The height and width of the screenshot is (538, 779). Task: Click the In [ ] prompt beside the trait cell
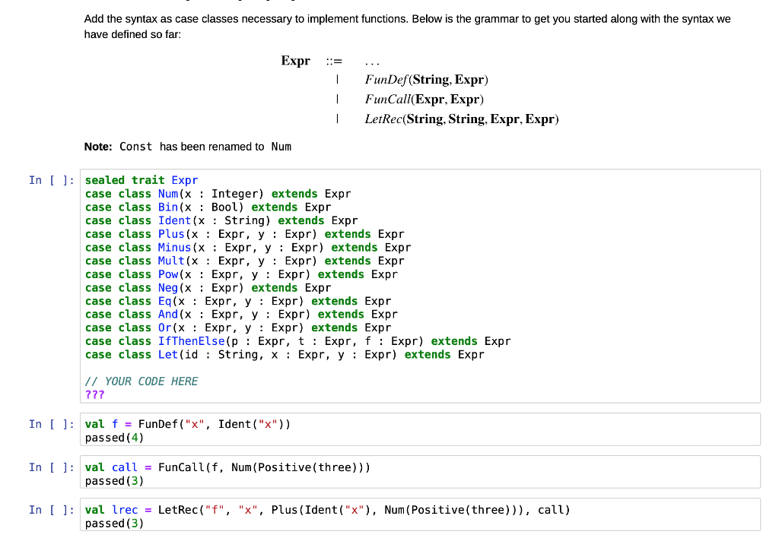[50, 180]
